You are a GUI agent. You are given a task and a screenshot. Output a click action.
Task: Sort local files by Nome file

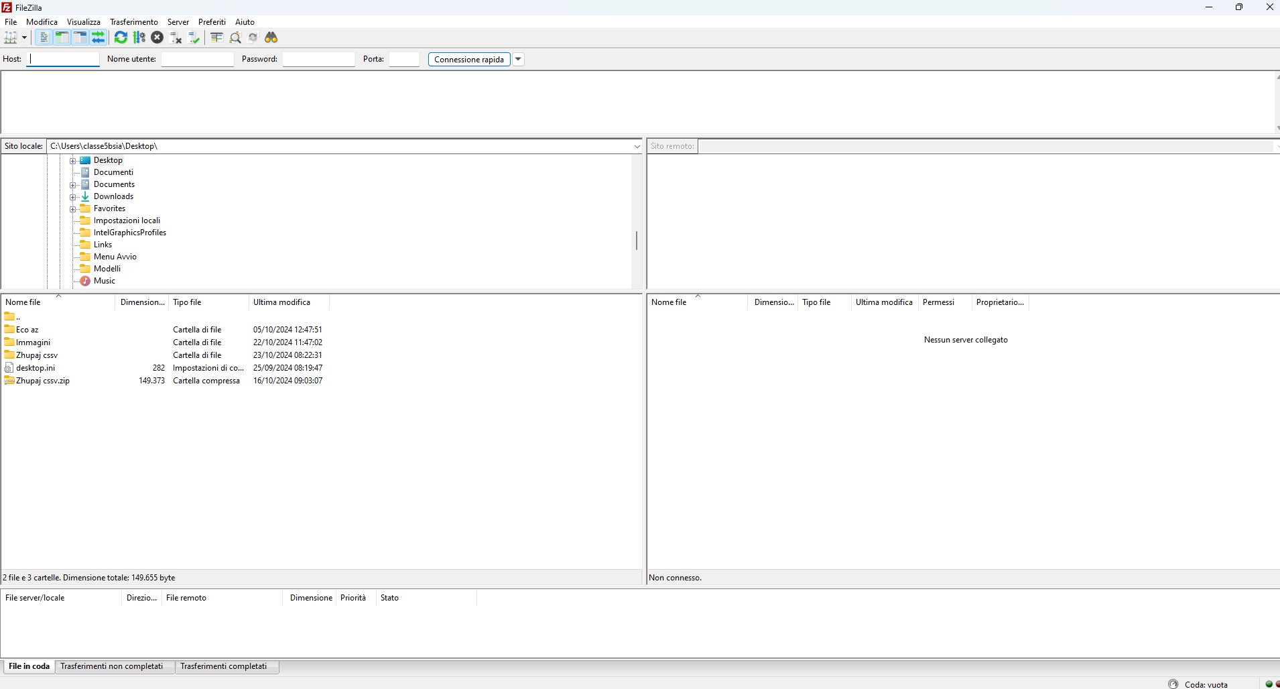(58, 302)
